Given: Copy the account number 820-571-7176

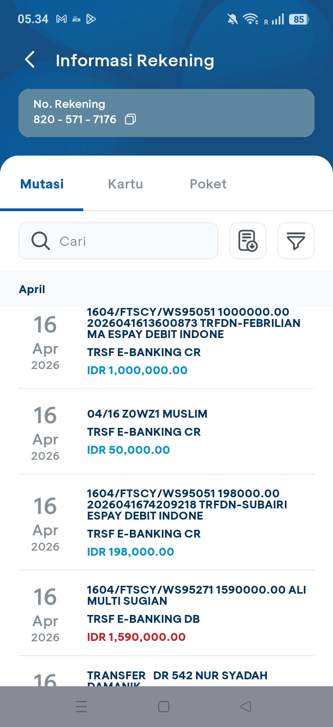Looking at the screenshot, I should [130, 119].
